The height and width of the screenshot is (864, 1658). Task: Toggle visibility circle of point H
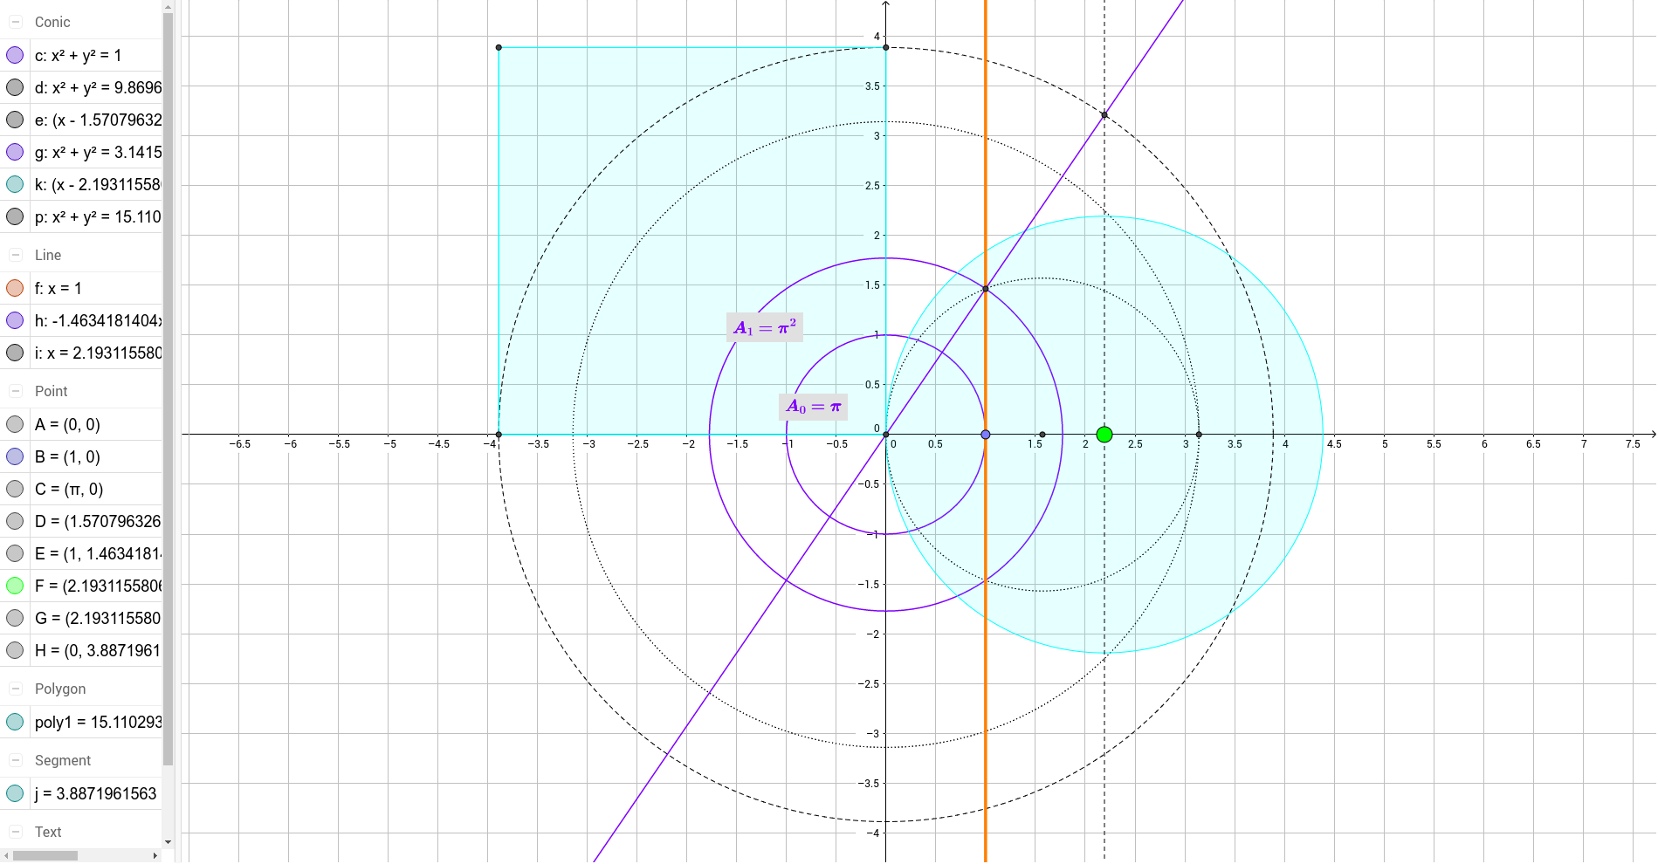[x=15, y=650]
